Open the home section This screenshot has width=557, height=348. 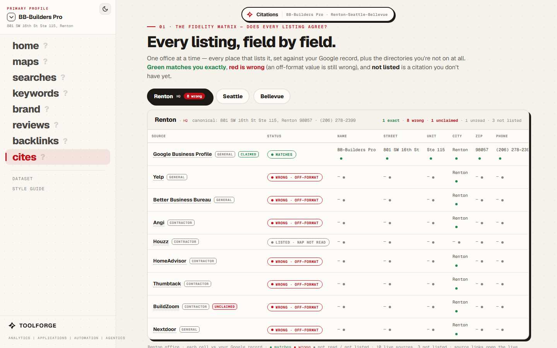(26, 46)
